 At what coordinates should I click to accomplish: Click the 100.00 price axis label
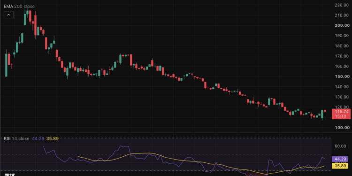(x=342, y=128)
